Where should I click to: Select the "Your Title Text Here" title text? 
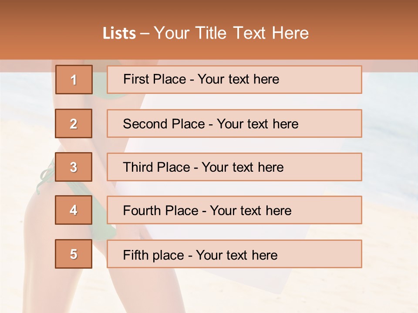(x=231, y=33)
